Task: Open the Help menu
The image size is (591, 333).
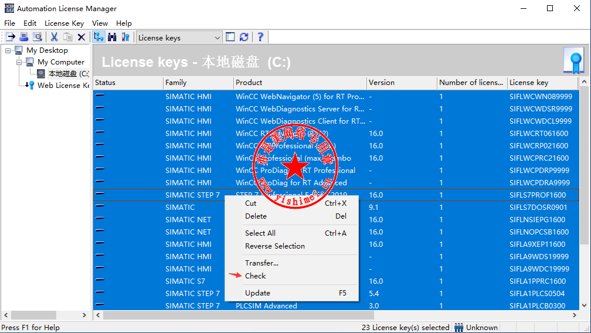Action: tap(124, 23)
